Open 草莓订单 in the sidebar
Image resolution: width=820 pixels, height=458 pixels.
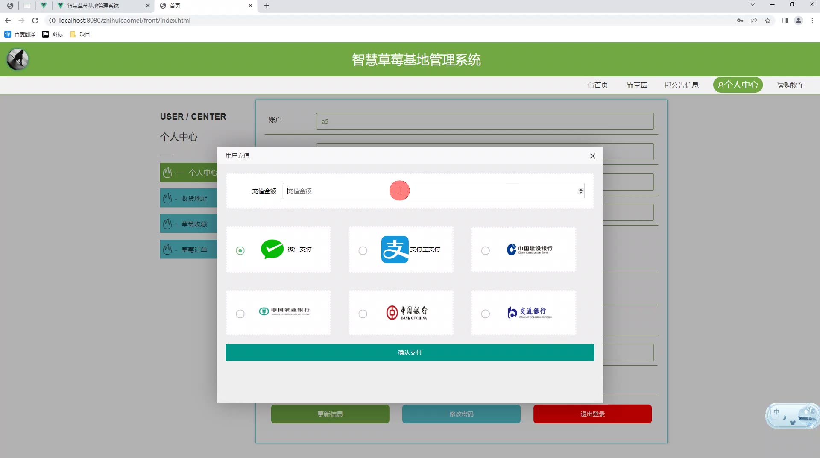pyautogui.click(x=189, y=250)
